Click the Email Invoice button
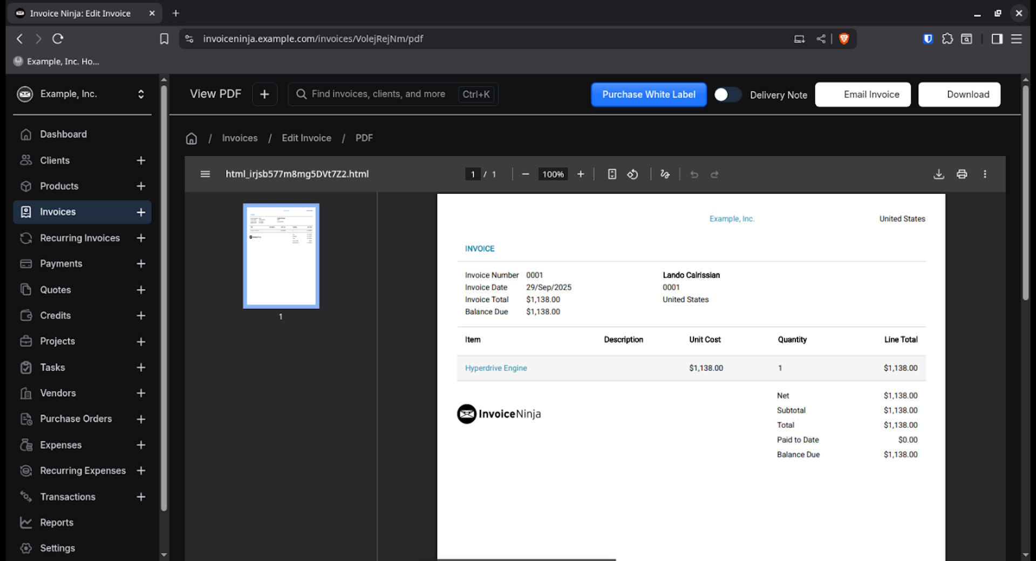 tap(862, 94)
